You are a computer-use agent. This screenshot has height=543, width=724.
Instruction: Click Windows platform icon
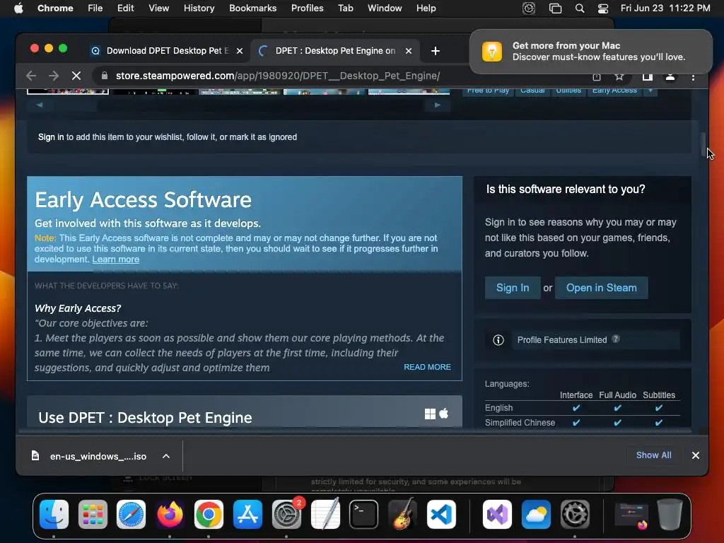coord(430,414)
